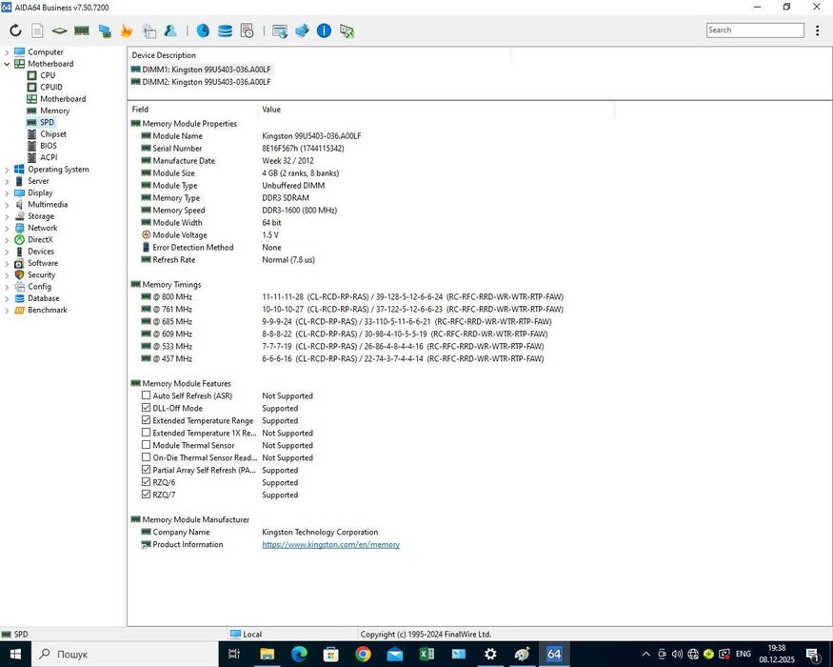This screenshot has height=667, width=833.
Task: Toggle Extended Temperature 1X Refresh checkbox
Action: click(146, 433)
